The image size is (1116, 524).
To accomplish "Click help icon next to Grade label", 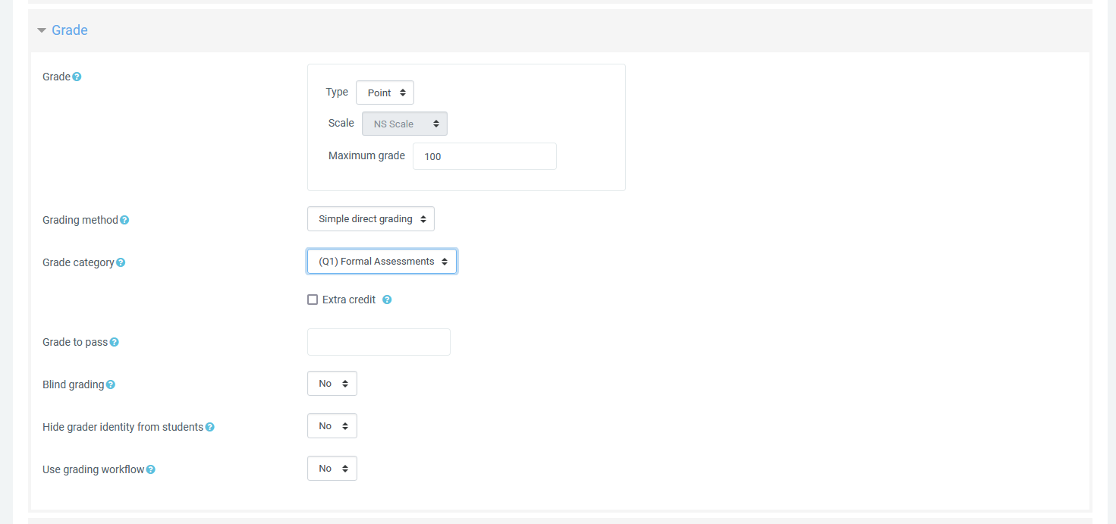I will (77, 77).
